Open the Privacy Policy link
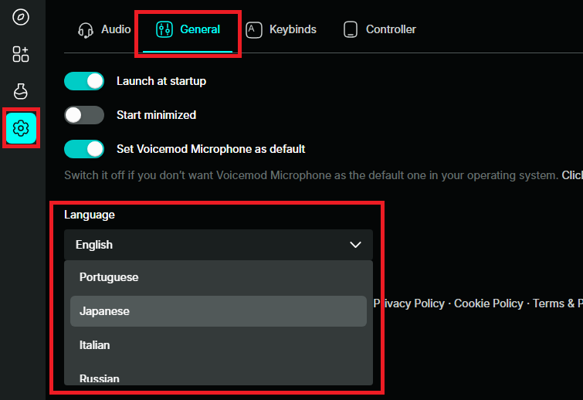583x400 pixels. [409, 303]
